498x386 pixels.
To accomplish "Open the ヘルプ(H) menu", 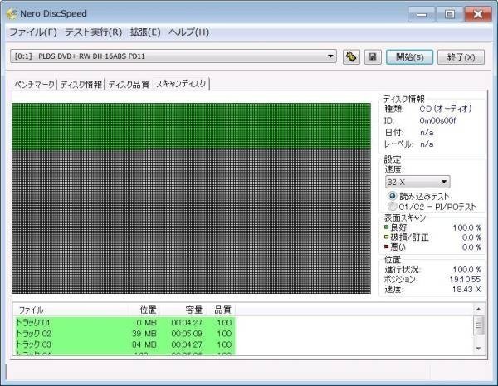I will coord(188,32).
